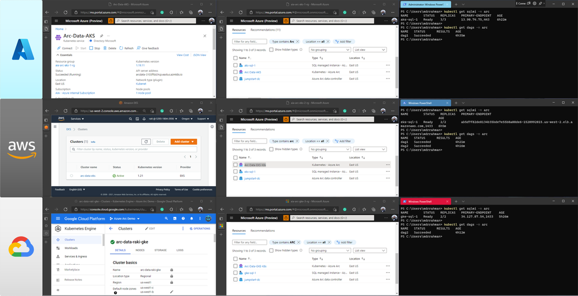Open Cloud Shell icon in Google Cloud header
578x296 pixels.
click(175, 219)
